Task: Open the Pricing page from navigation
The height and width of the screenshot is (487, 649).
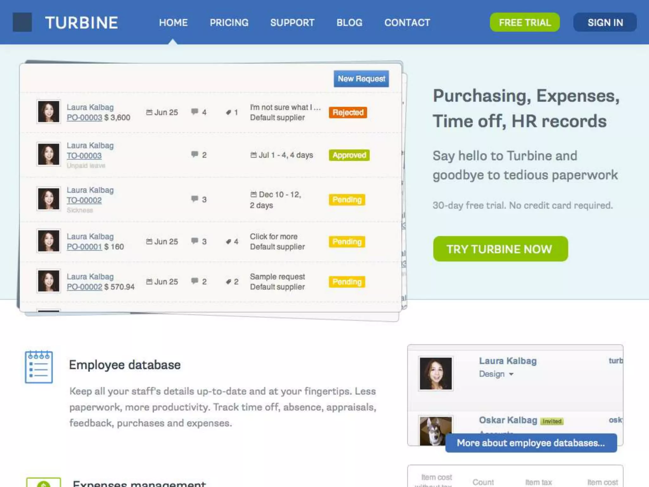Action: (229, 23)
